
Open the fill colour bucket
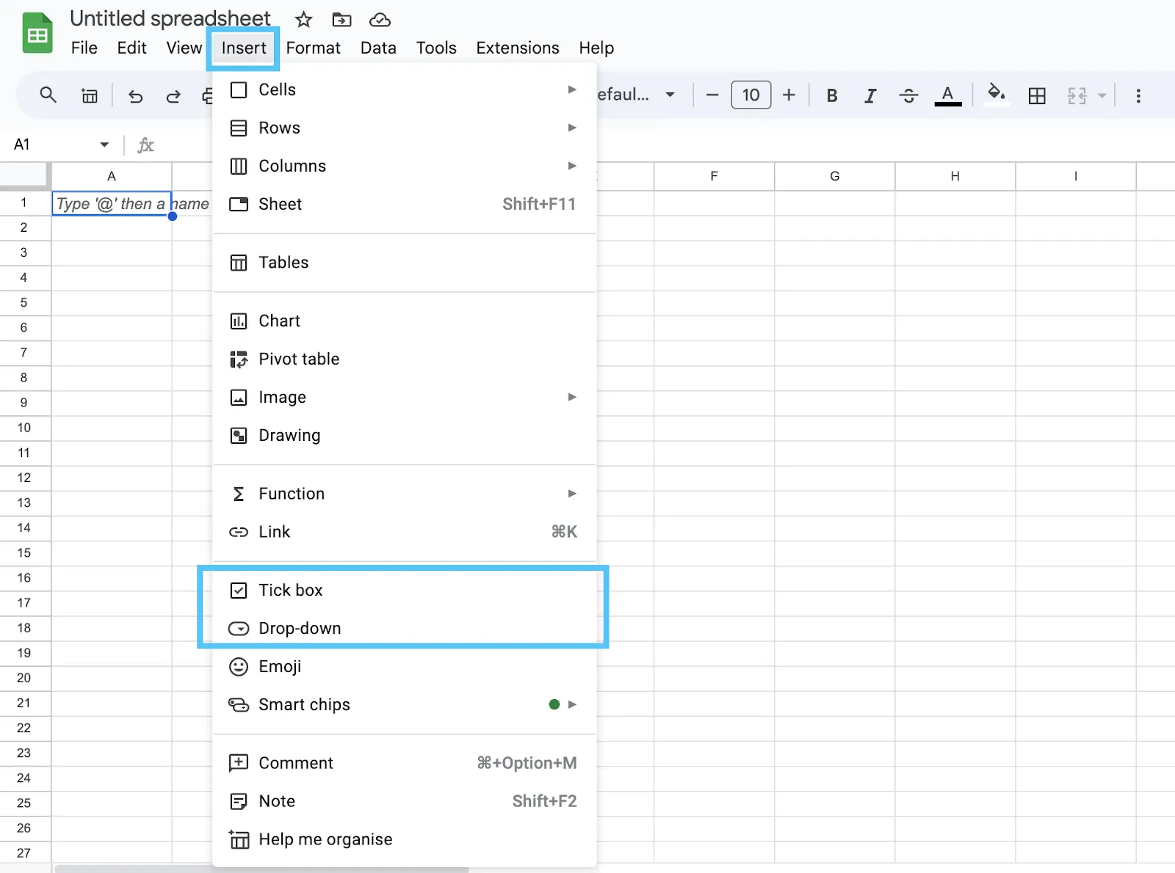pyautogui.click(x=997, y=94)
